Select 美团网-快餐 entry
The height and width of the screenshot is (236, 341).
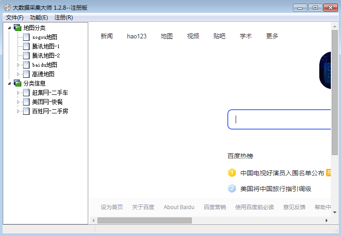[x=47, y=102]
